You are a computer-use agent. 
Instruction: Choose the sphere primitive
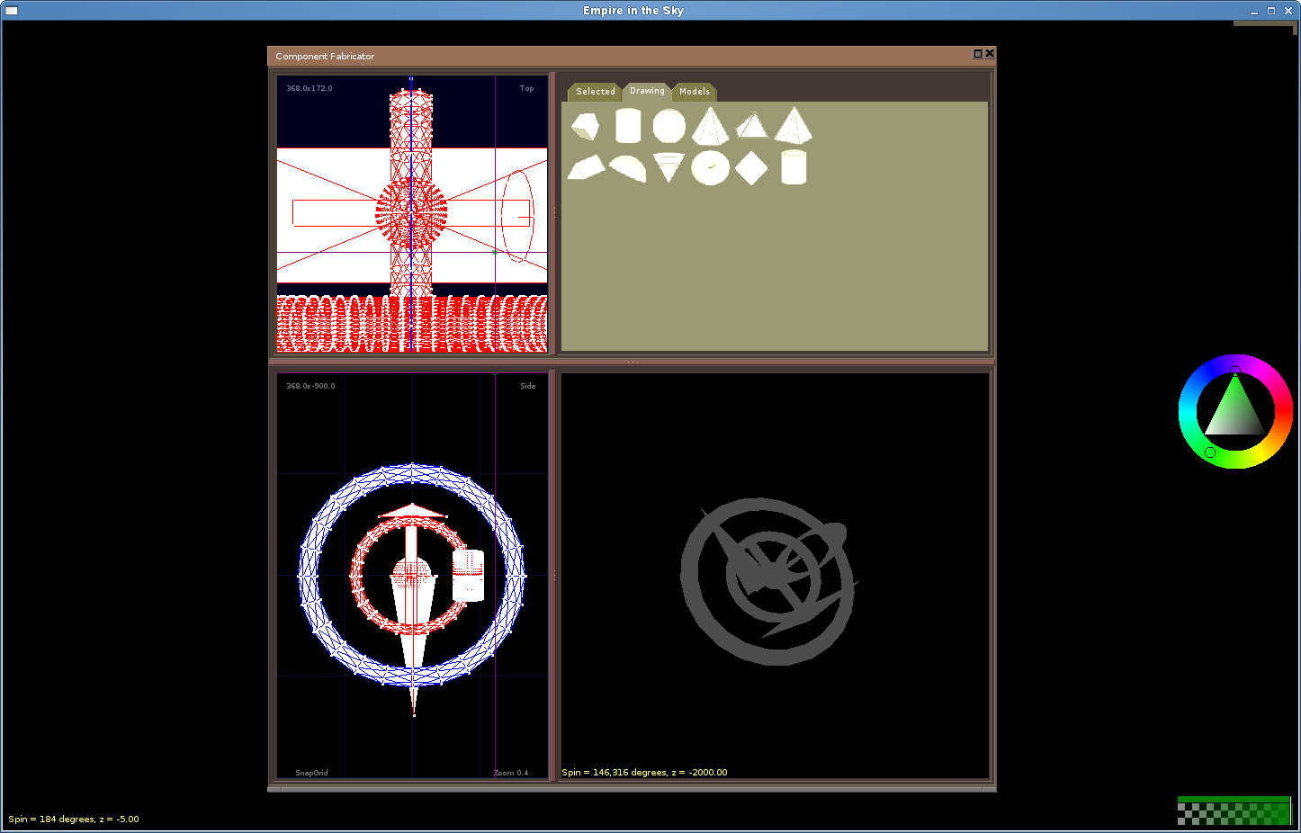[668, 126]
